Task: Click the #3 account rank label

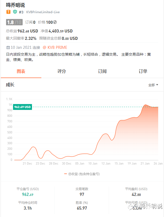Action: (21, 12)
